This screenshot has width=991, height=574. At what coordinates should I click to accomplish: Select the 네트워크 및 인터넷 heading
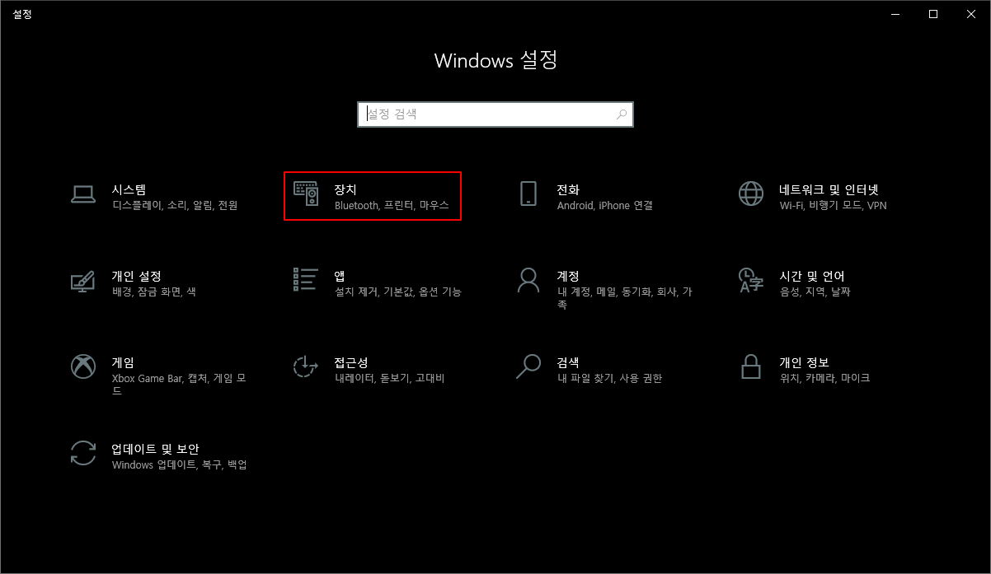[x=829, y=189]
